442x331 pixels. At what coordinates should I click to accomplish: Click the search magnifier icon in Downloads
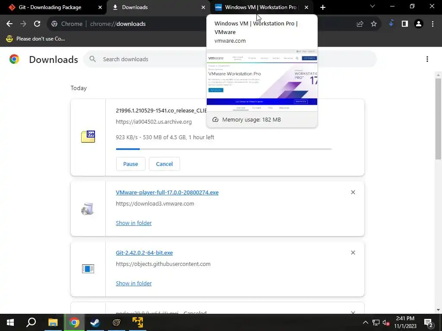93,59
